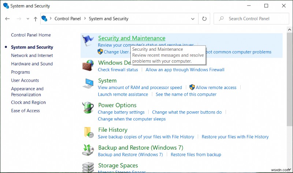Open the Hardware and Sound category
The width and height of the screenshot is (293, 173).
[x=32, y=64]
